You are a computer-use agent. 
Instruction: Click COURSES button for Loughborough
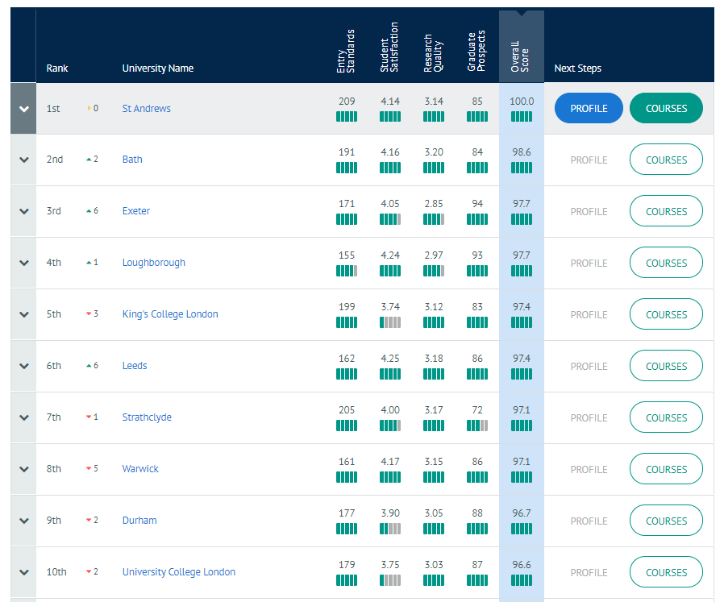(x=666, y=264)
